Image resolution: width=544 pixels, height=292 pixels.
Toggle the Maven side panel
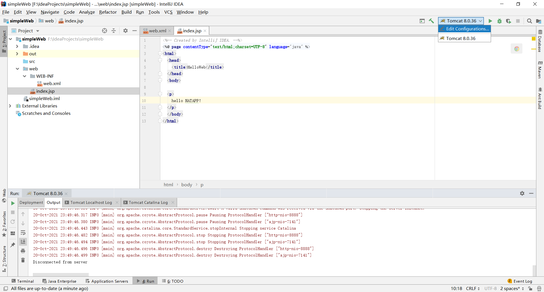(x=540, y=69)
